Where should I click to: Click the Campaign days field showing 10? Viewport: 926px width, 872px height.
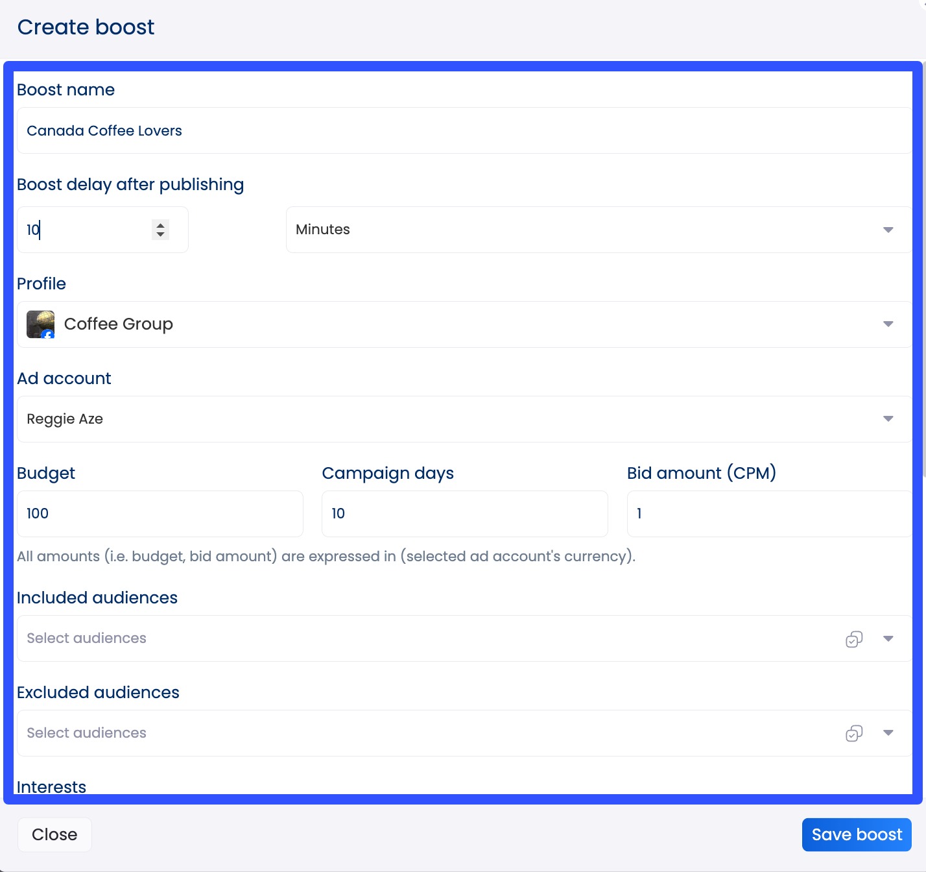(464, 513)
